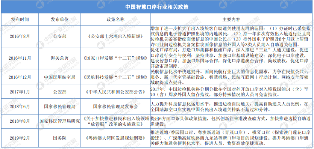
Task: Click the content starting 提出6方面22条具体政策措施
Action: [230, 121]
